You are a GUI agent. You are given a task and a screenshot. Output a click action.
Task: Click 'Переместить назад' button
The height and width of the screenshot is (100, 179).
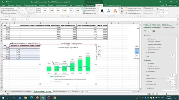click(x=133, y=11)
